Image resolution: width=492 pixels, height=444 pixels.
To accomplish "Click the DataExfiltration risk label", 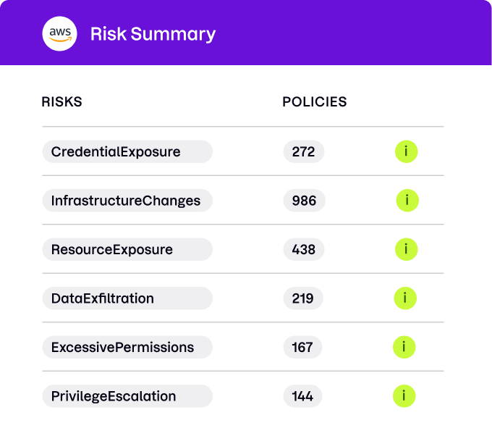I will click(x=127, y=298).
